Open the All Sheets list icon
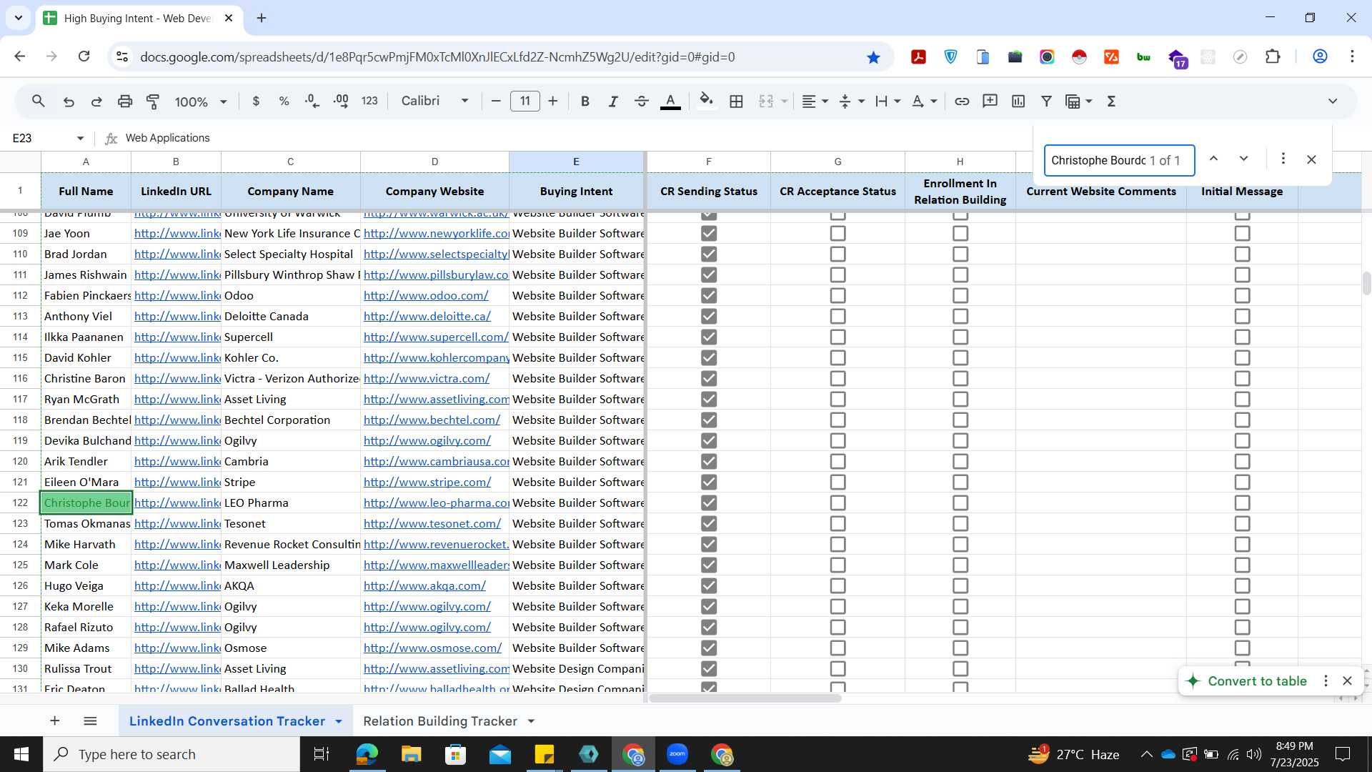The width and height of the screenshot is (1372, 772). pyautogui.click(x=90, y=721)
